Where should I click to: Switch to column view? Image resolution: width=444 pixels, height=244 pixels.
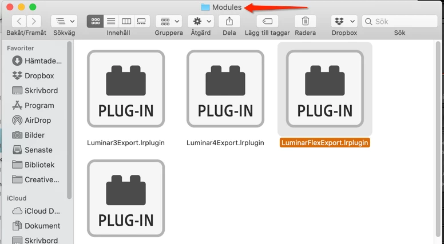click(126, 21)
